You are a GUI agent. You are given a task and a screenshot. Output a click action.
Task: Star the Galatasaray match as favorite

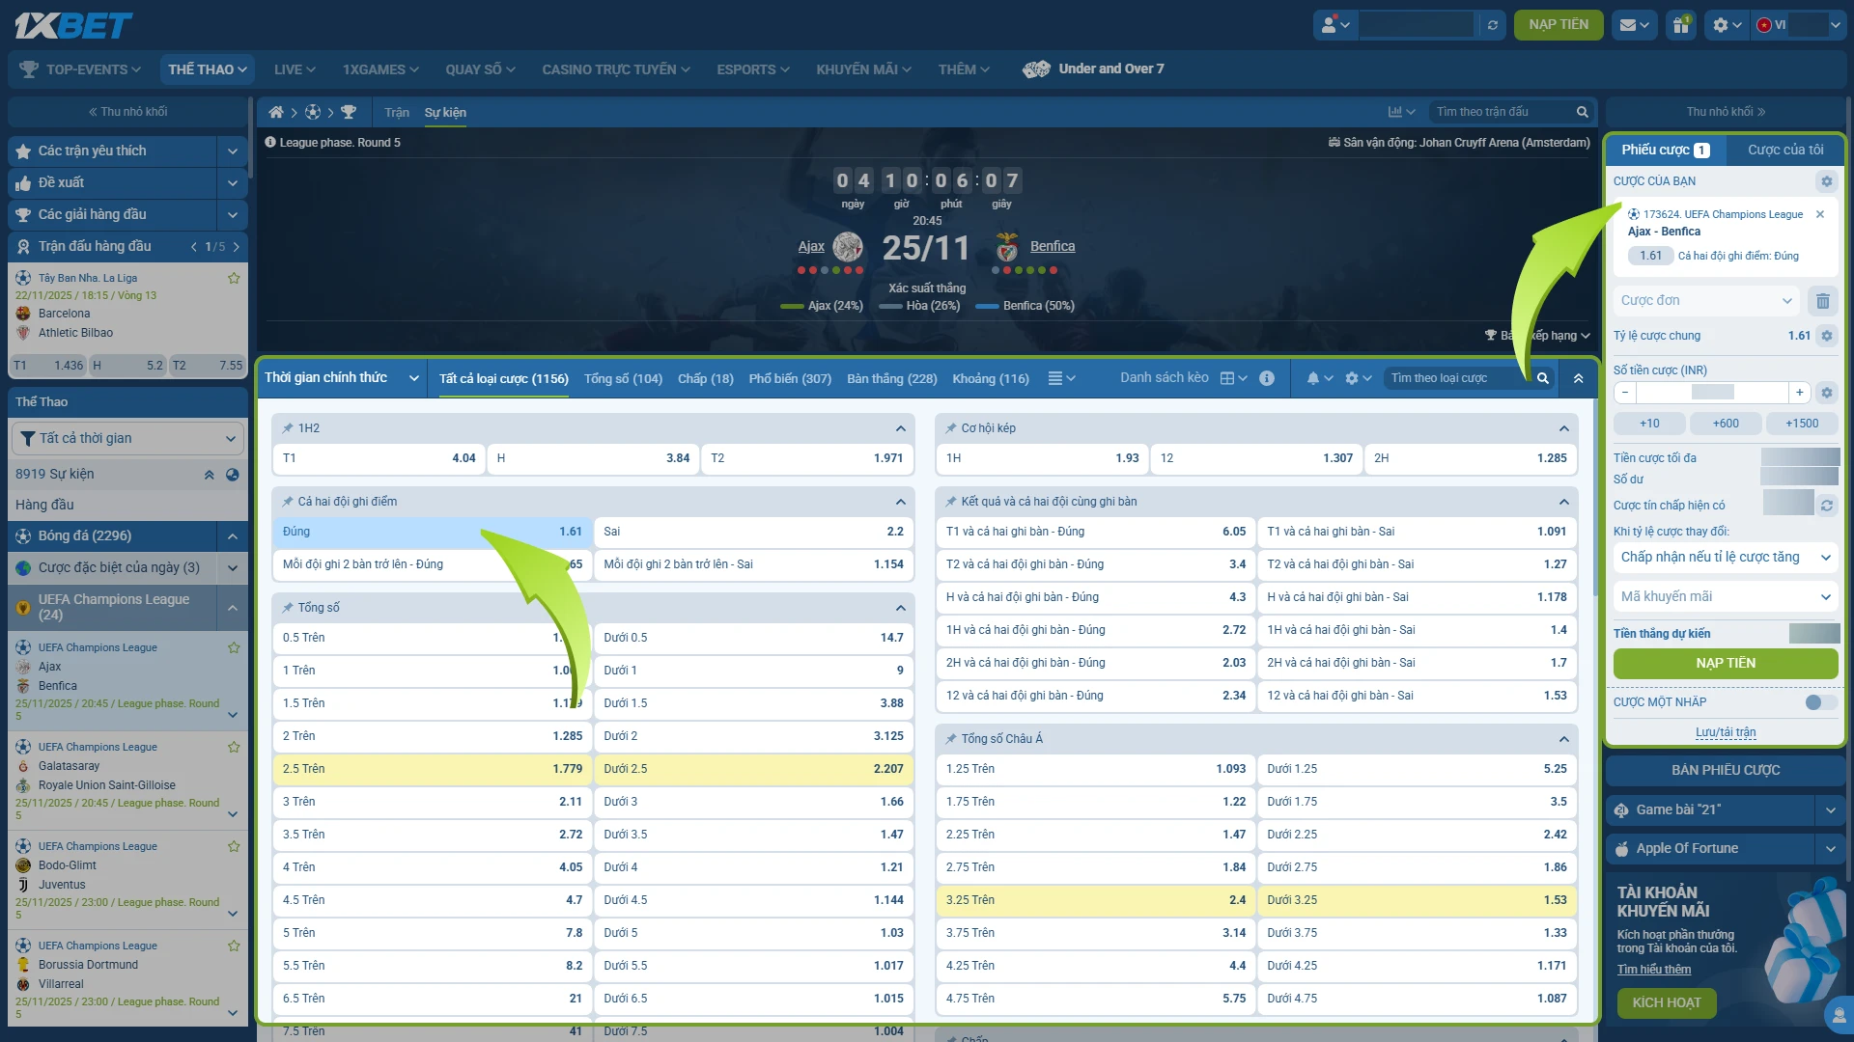pyautogui.click(x=234, y=747)
